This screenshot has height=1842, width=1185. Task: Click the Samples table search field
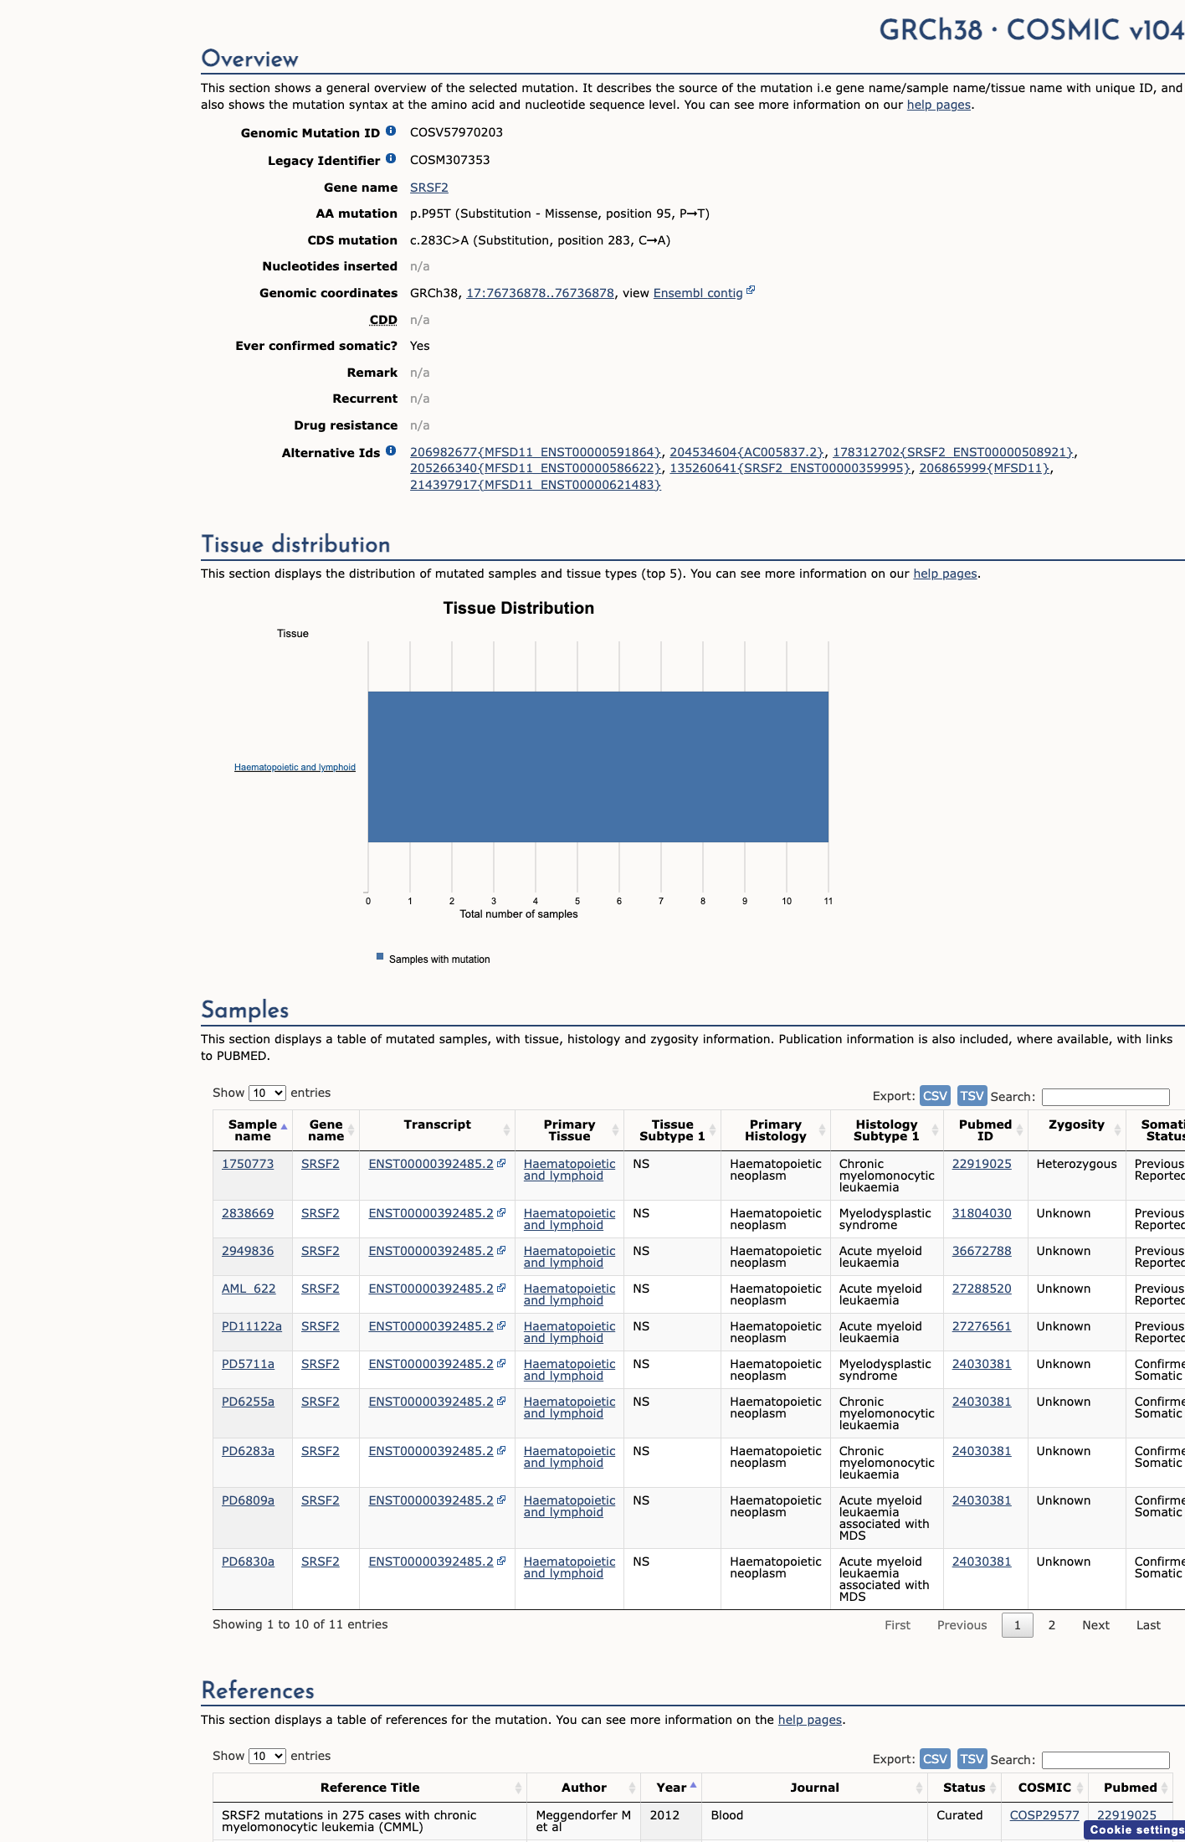click(1105, 1097)
